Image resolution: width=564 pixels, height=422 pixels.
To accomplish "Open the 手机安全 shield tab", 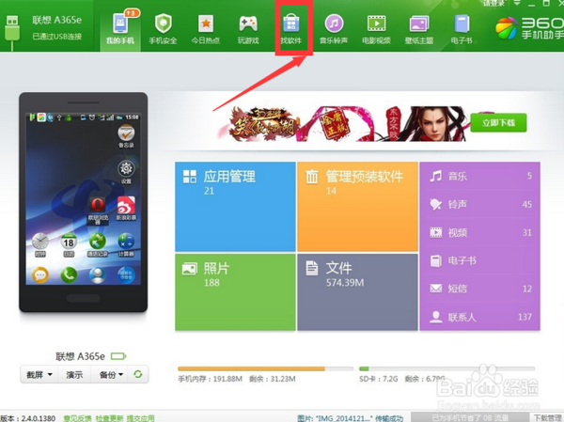I will click(x=163, y=29).
